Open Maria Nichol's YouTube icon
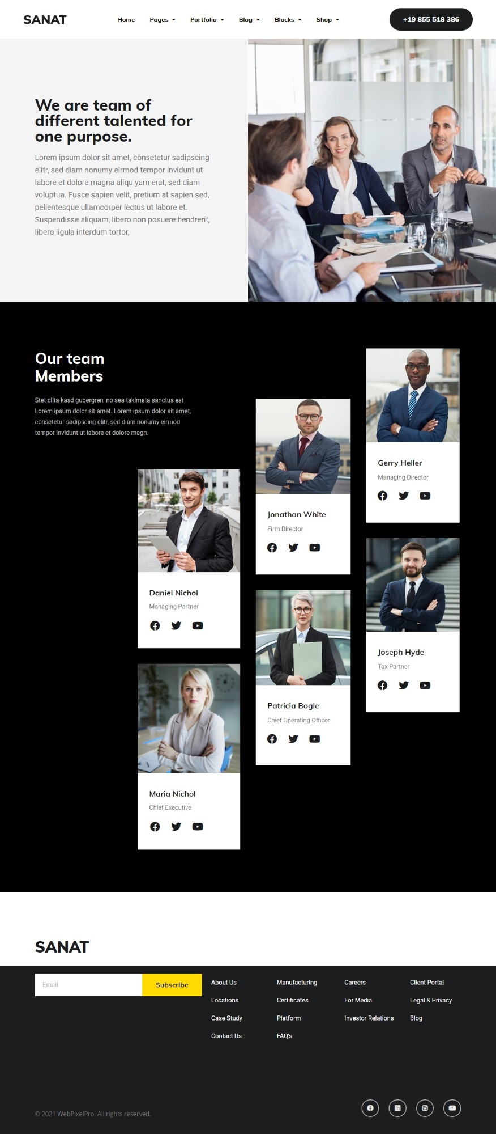The height and width of the screenshot is (1134, 496). [198, 827]
